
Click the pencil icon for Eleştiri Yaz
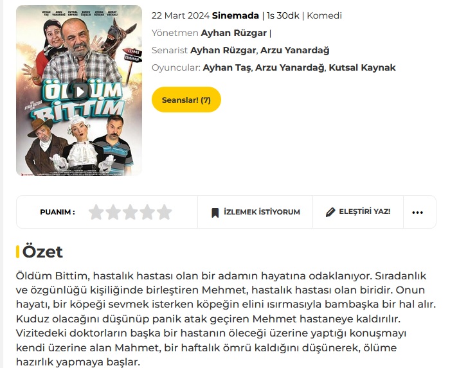pos(330,212)
